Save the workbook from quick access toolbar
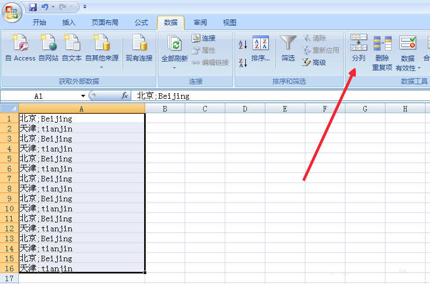 pos(33,7)
